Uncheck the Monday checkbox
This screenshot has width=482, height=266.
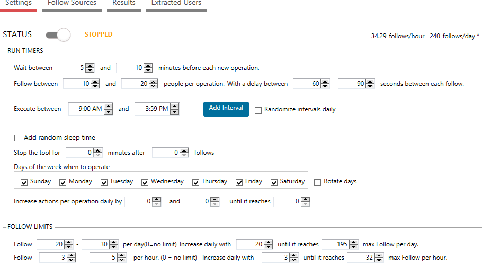click(63, 183)
